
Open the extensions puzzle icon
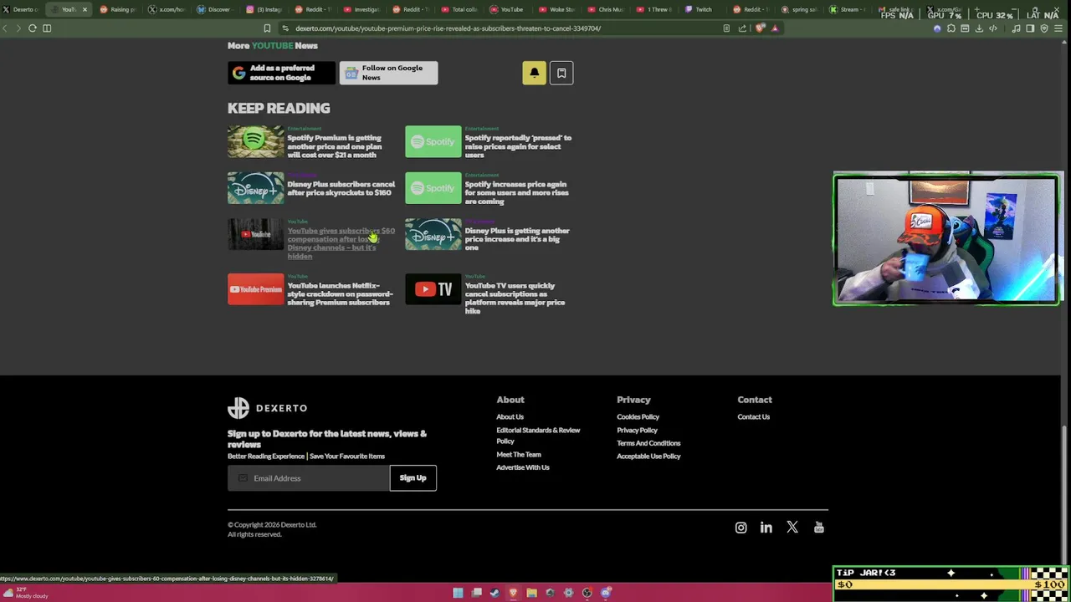[951, 28]
